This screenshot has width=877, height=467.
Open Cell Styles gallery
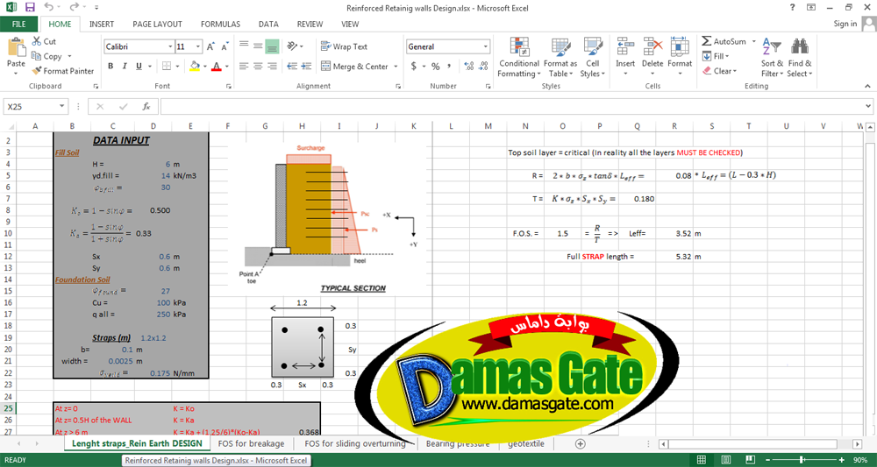point(593,58)
